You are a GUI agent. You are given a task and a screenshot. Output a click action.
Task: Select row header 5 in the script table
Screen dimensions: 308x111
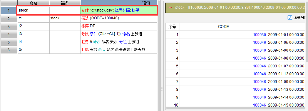pyautogui.click(x=9, y=42)
